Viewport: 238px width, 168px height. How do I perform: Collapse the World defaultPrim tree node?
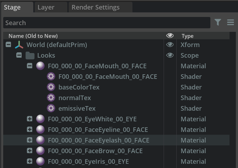8,45
